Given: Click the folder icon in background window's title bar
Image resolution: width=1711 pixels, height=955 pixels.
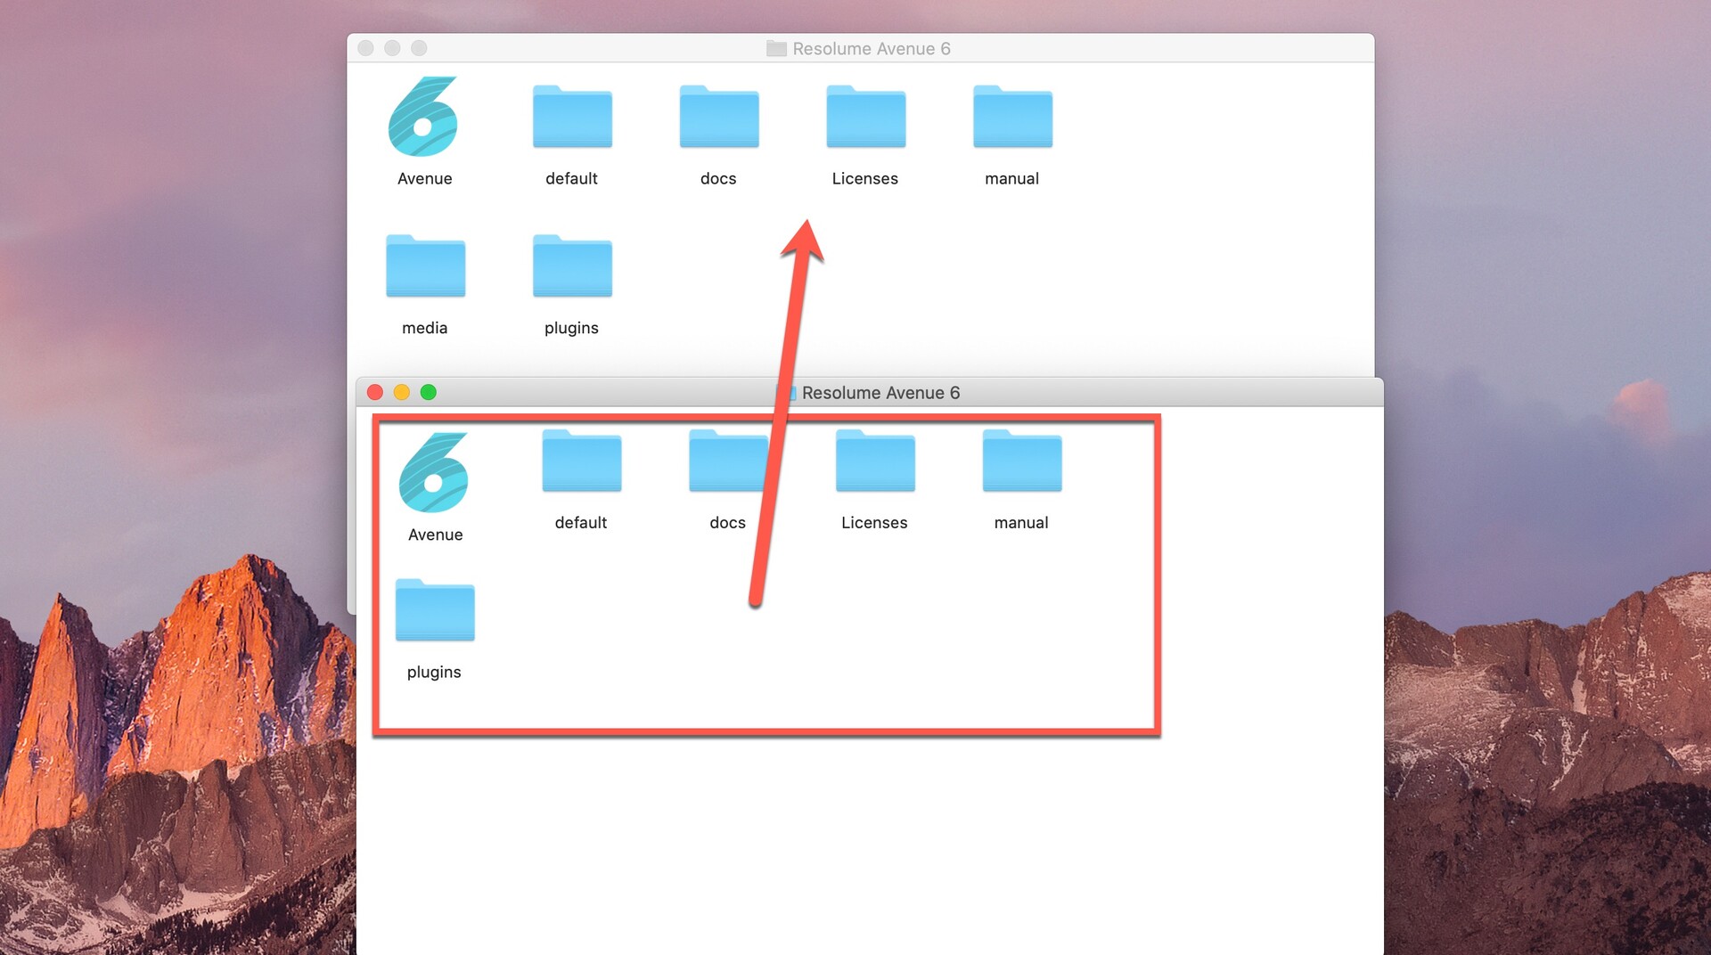Looking at the screenshot, I should (776, 49).
